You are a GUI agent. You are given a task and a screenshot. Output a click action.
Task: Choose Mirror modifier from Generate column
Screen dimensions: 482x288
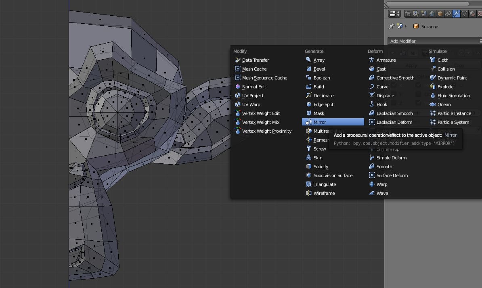(333, 122)
